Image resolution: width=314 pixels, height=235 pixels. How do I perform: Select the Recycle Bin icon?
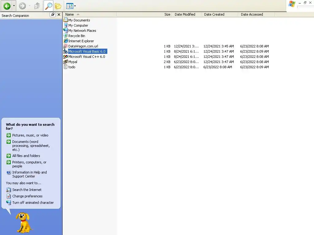(x=66, y=35)
